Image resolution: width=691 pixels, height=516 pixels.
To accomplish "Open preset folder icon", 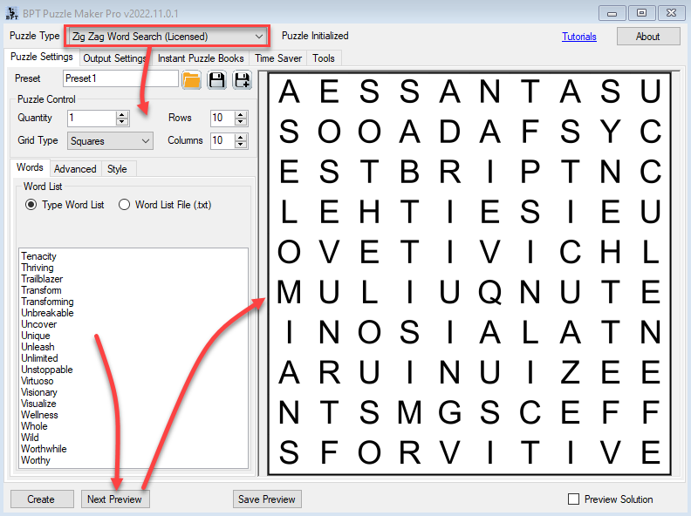I will tap(191, 80).
